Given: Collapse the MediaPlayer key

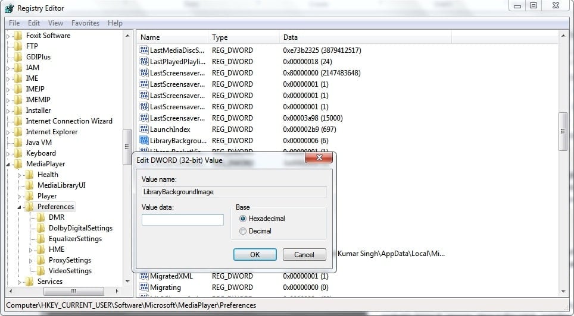Looking at the screenshot, I should [8, 165].
